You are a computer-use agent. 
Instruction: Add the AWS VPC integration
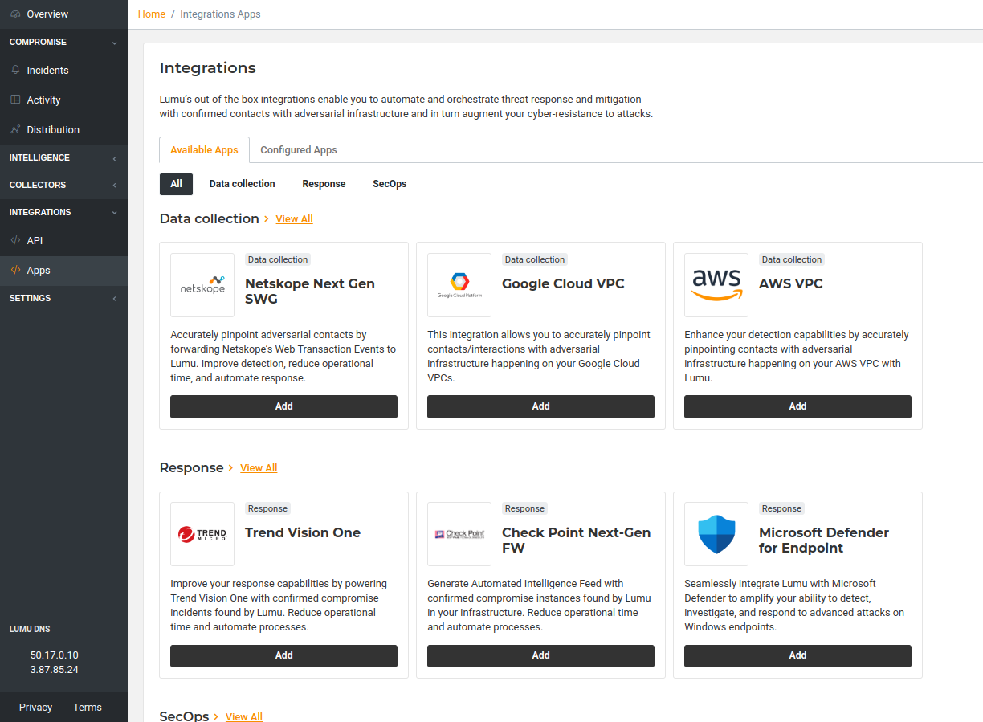click(x=797, y=406)
